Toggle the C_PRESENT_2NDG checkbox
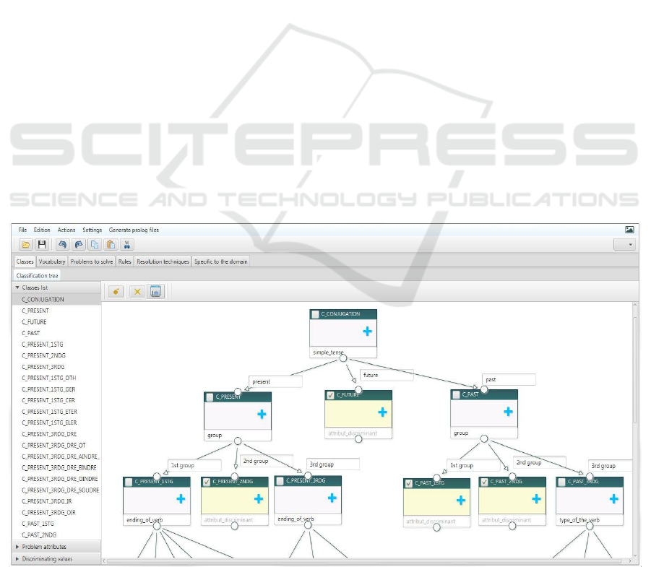This screenshot has height=567, width=651. coord(207,482)
